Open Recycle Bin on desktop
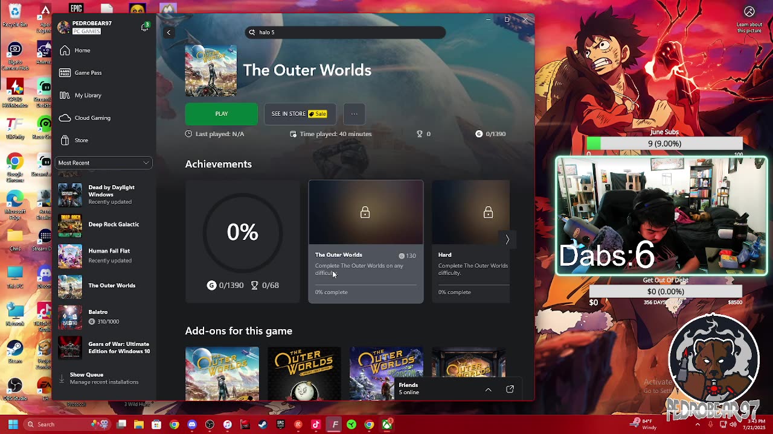The height and width of the screenshot is (434, 773). tap(14, 16)
